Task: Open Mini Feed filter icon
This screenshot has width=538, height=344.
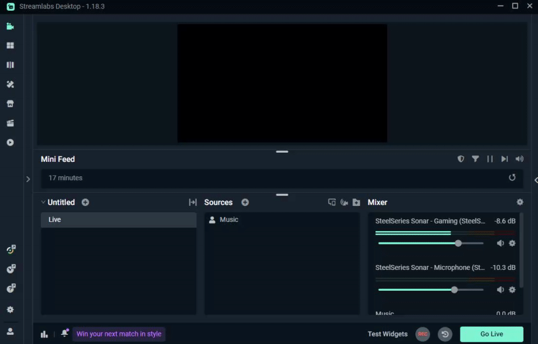Action: click(475, 159)
